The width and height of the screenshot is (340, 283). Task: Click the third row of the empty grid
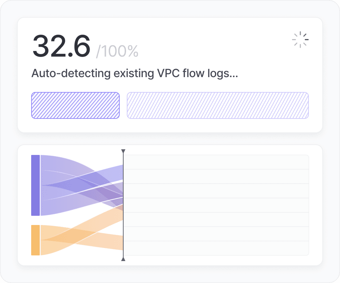tap(216, 191)
